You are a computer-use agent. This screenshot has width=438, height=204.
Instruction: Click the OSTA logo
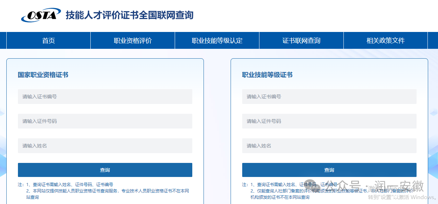[x=41, y=15]
